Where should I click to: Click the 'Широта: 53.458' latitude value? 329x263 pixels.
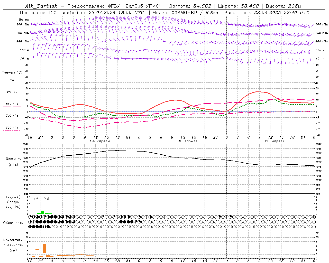[x=238, y=6]
